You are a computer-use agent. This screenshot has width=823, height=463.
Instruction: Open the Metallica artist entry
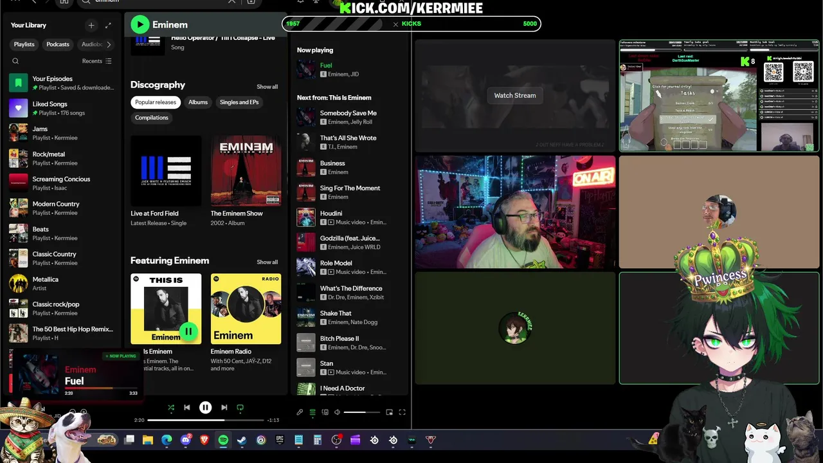point(61,284)
